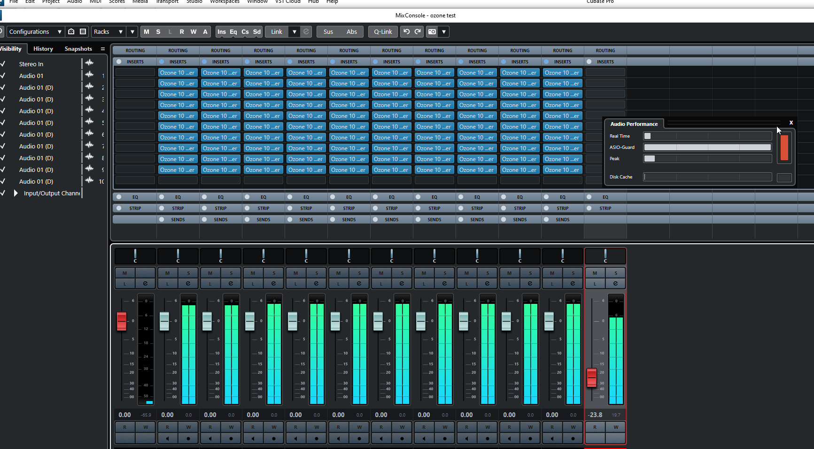Screen dimensions: 814x449
Task: Undo the last MixConsole step
Action: pyautogui.click(x=406, y=31)
